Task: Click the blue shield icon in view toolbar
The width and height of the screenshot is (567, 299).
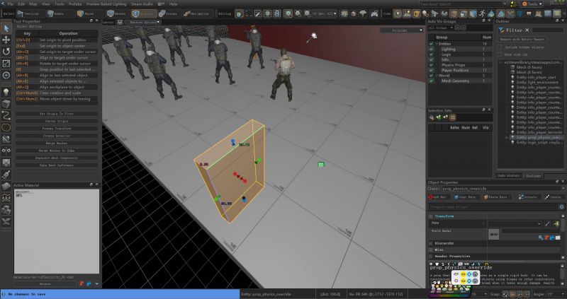Action: (x=520, y=13)
